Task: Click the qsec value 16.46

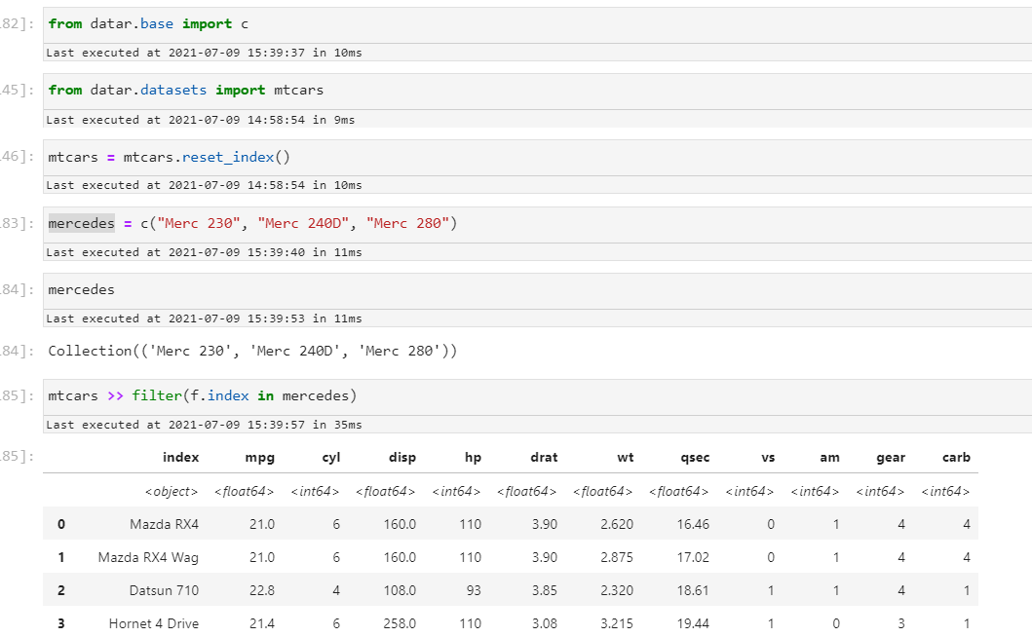Action: pos(693,524)
